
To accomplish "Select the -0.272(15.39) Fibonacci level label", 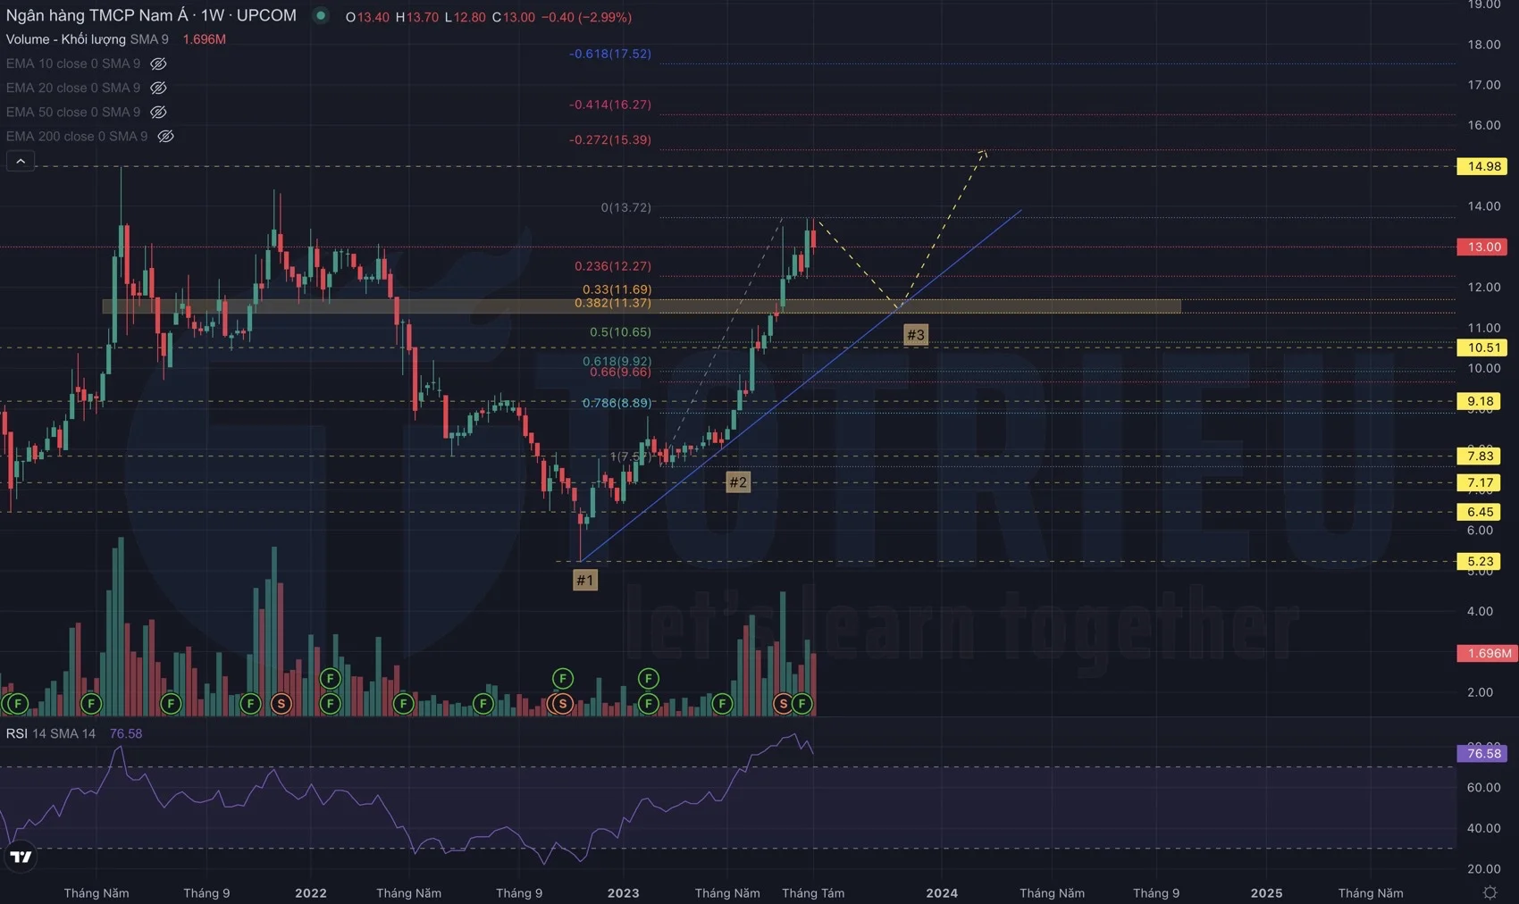I will point(610,139).
